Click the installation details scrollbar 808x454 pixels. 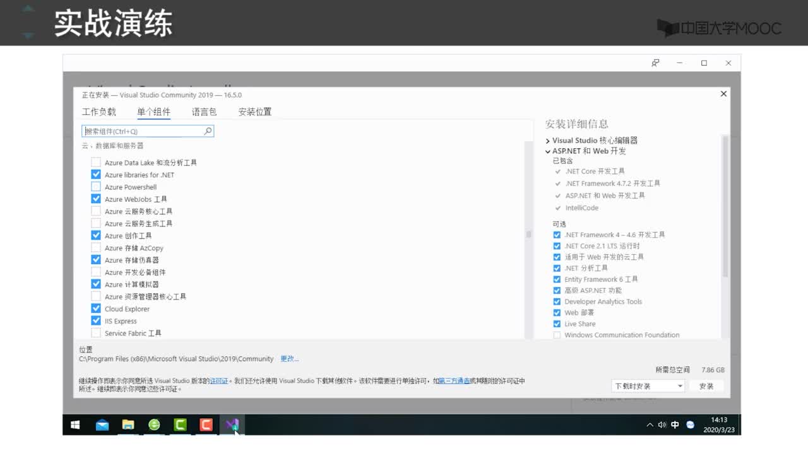pyautogui.click(x=725, y=206)
